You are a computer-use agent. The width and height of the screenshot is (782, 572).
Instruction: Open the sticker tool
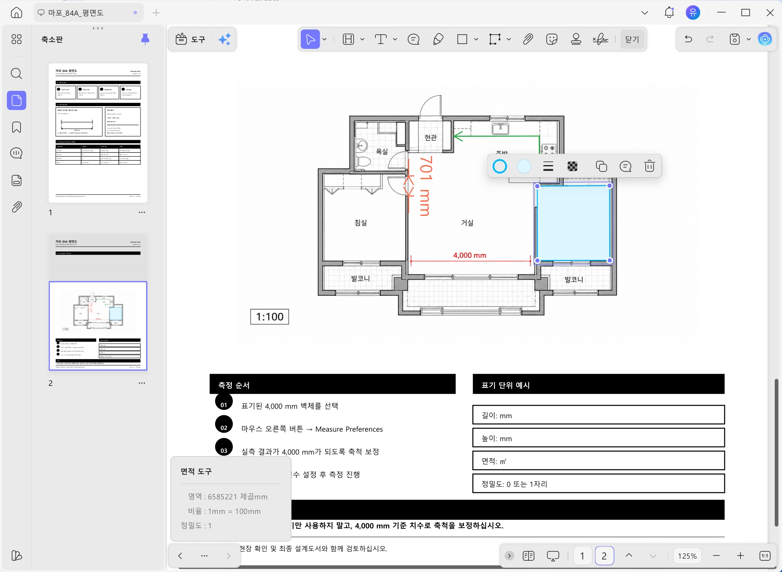click(x=552, y=39)
